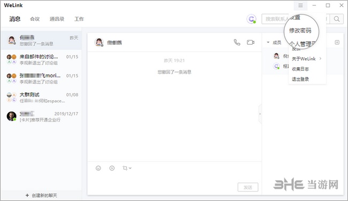This screenshot has width=348, height=201.
Task: Open the conversation ending in mori...
Action: click(x=41, y=78)
